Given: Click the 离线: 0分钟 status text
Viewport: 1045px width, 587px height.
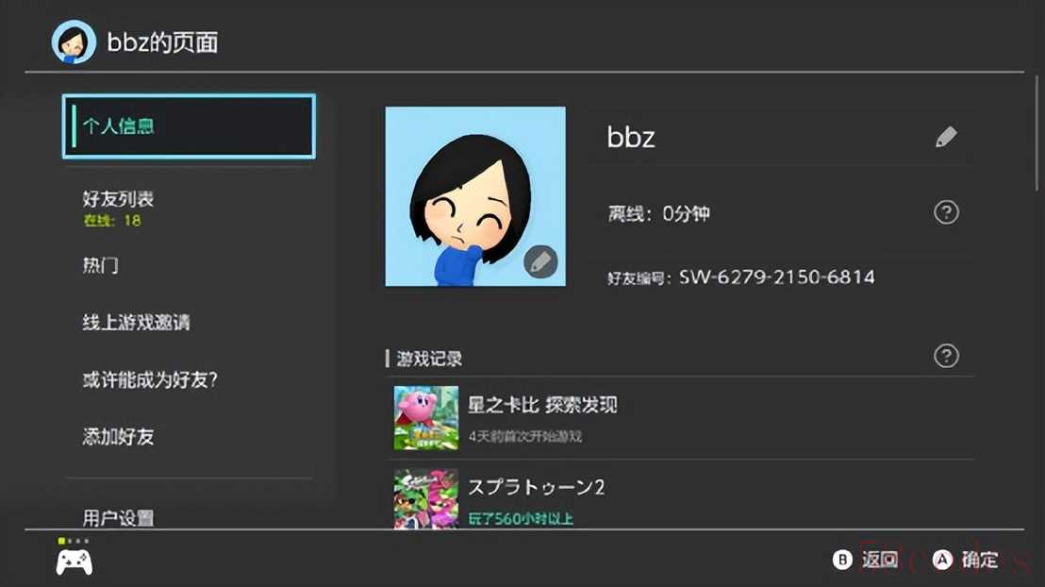Looking at the screenshot, I should click(x=658, y=213).
